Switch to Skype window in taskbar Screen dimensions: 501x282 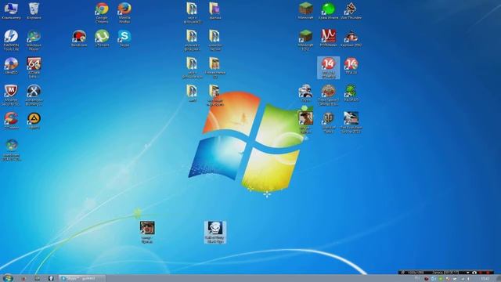click(81, 278)
